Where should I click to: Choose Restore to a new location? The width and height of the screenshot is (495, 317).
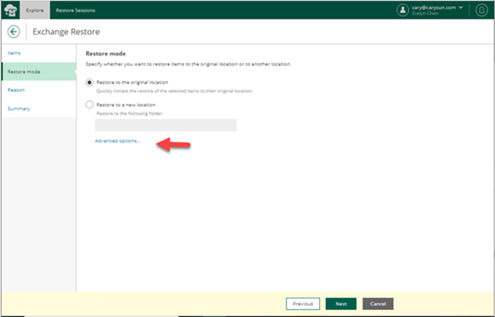click(x=90, y=105)
